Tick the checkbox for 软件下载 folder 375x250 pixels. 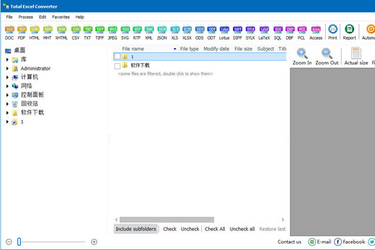coord(117,66)
